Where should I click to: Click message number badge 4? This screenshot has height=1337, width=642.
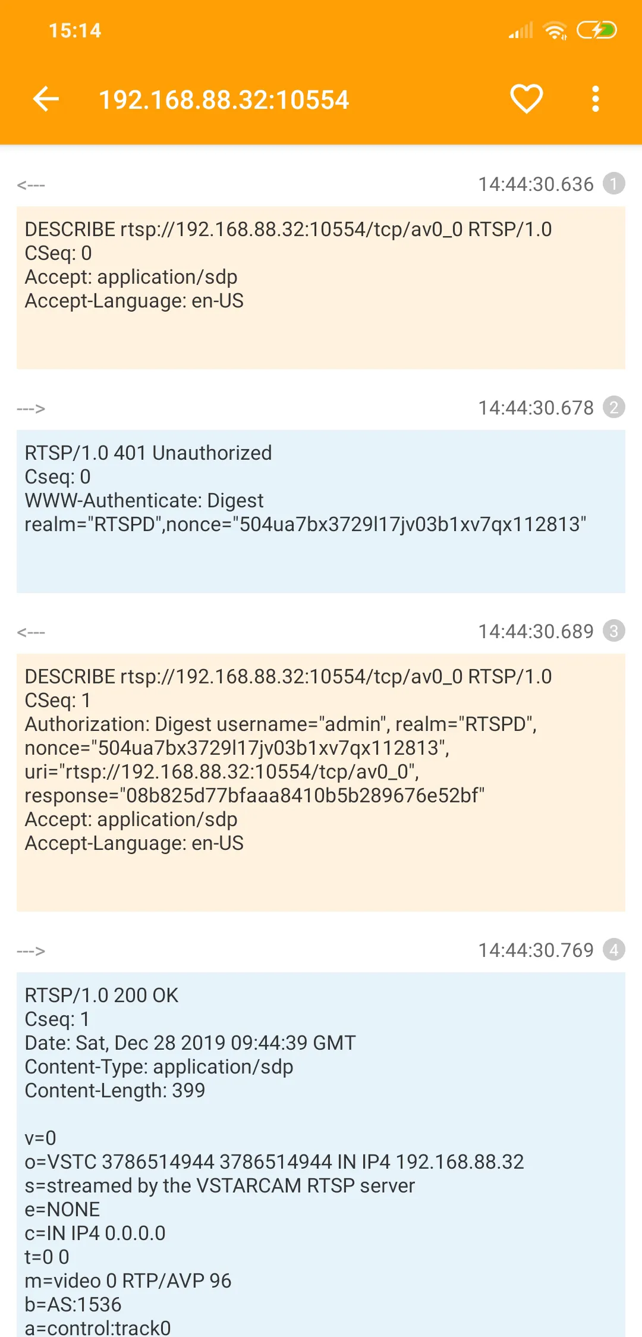(614, 950)
